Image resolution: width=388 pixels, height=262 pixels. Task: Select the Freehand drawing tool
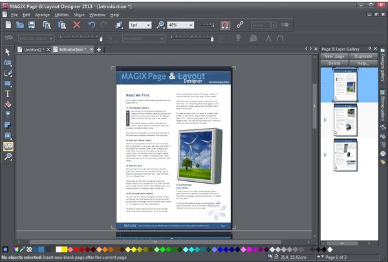point(7,73)
